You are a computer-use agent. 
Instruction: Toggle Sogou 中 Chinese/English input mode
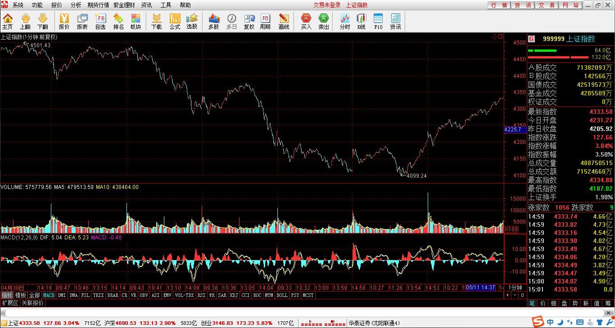(550, 322)
